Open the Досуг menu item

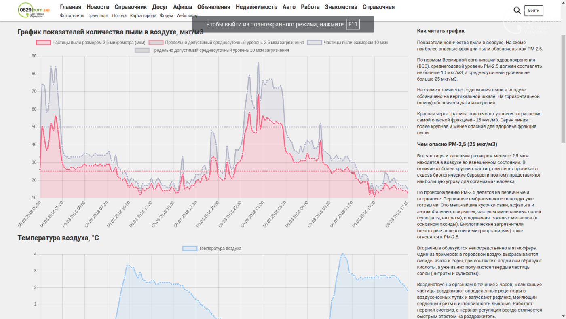coord(160,7)
